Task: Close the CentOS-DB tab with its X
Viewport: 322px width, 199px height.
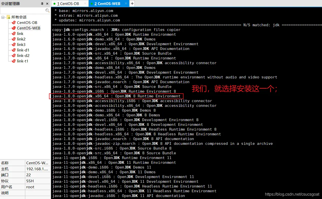Action: coord(85,4)
